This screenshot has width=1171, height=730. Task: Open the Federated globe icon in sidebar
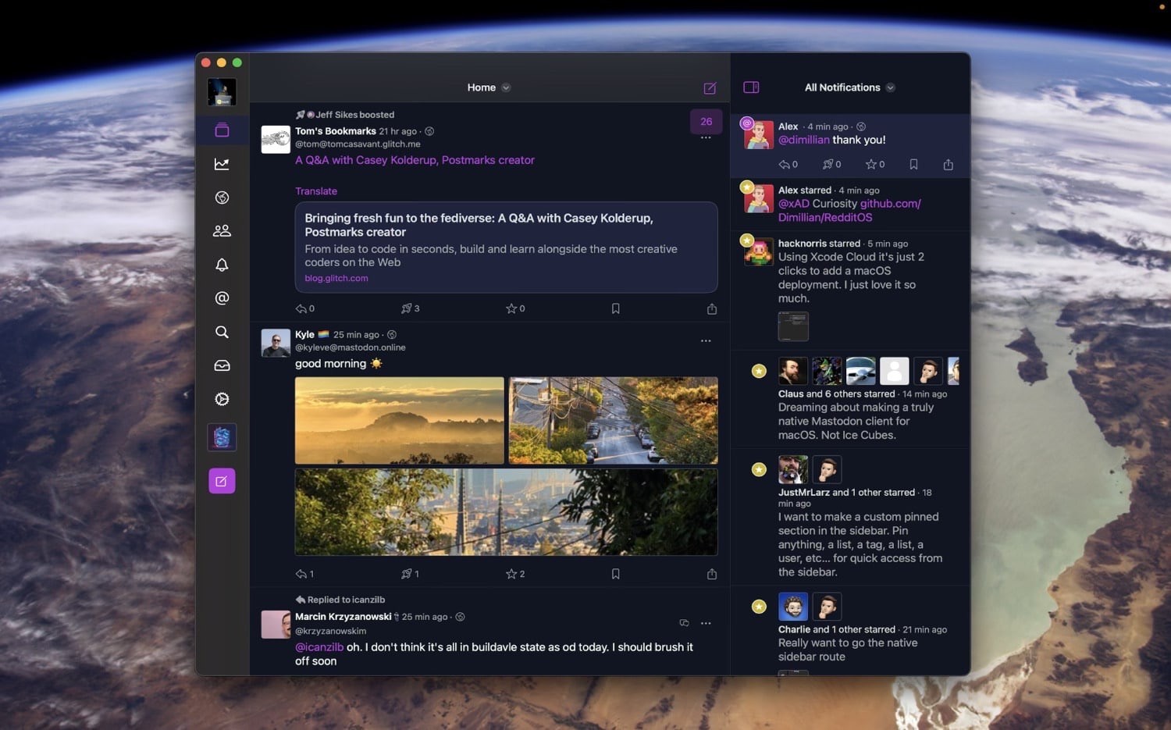[x=222, y=198]
